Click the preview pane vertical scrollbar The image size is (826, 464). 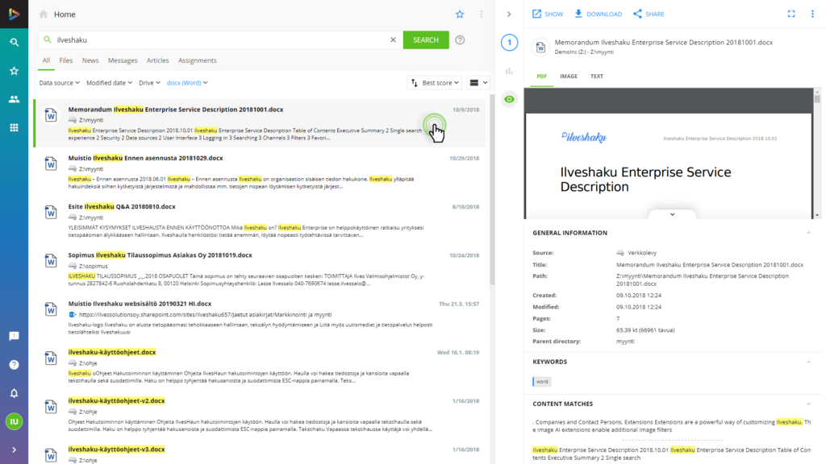(x=817, y=152)
